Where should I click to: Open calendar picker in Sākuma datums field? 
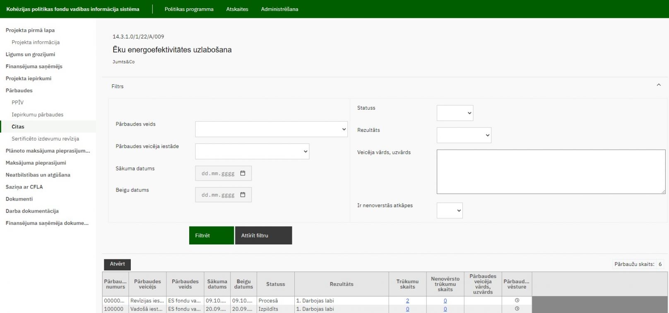[243, 173]
